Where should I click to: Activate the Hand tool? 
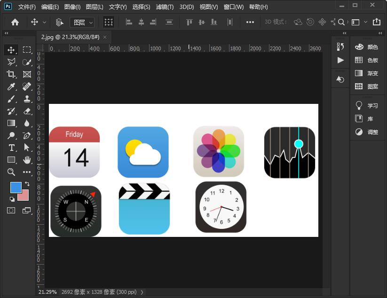tap(27, 160)
